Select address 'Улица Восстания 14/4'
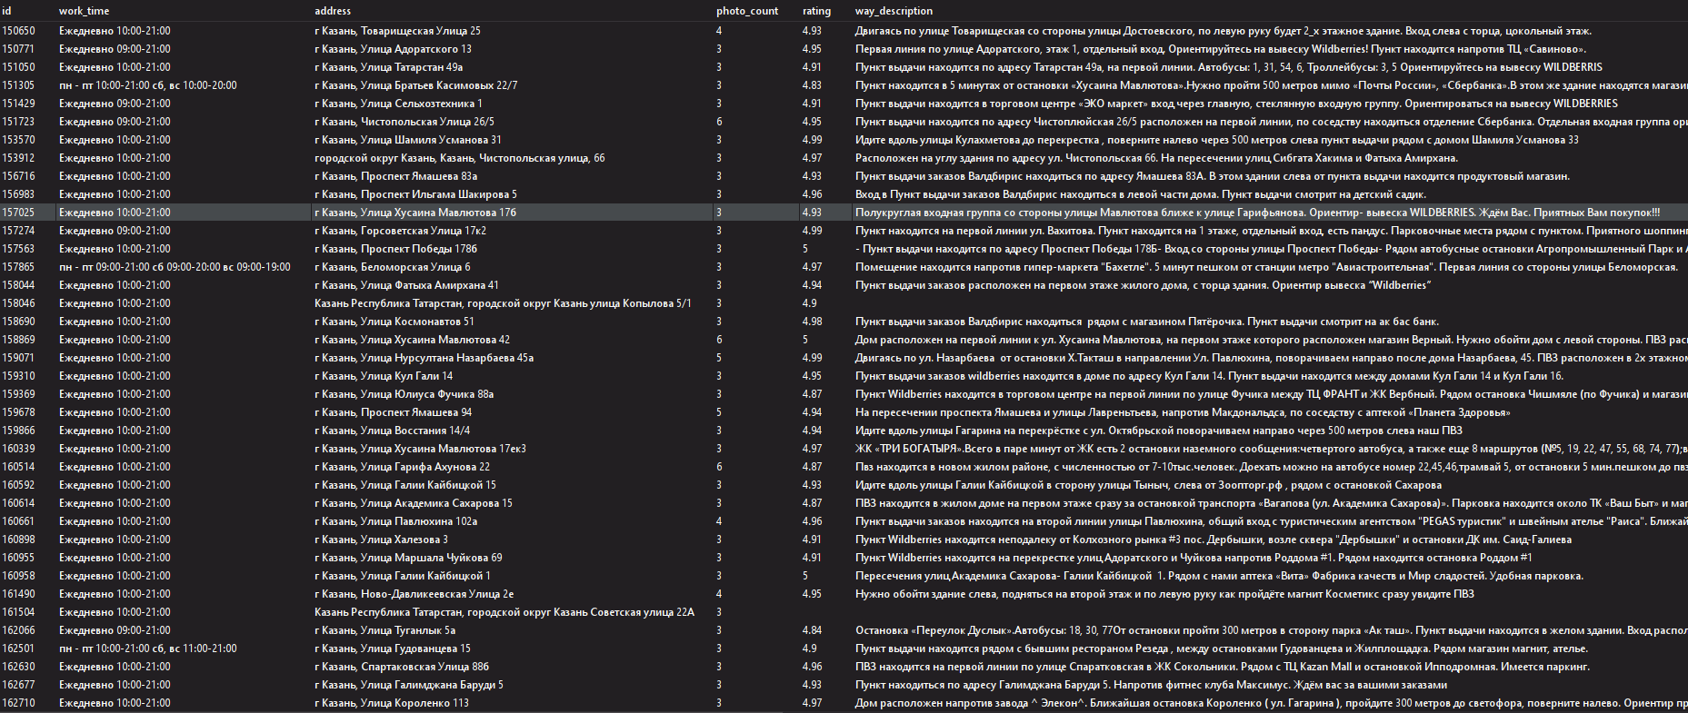The width and height of the screenshot is (1688, 713). [415, 431]
